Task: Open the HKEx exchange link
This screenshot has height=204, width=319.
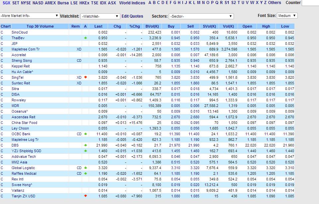Action: [x=85, y=3]
